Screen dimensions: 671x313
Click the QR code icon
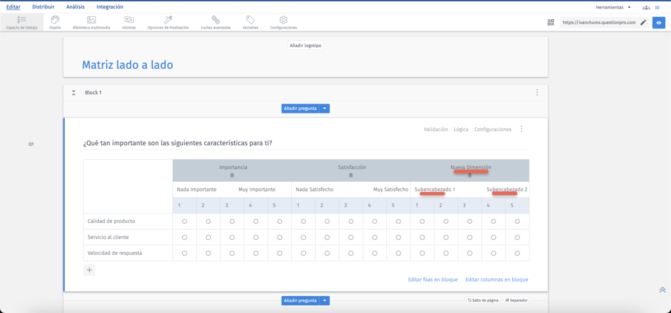(551, 22)
